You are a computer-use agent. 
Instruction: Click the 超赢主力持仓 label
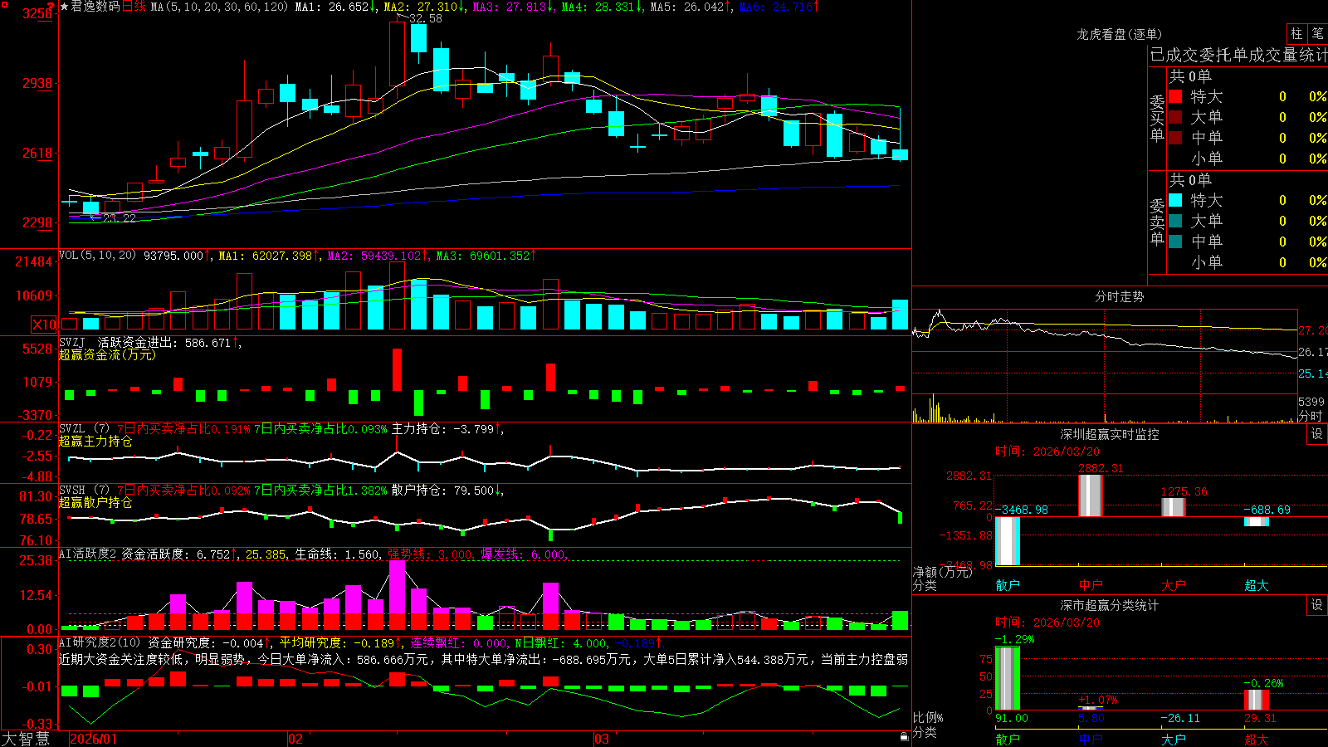pyautogui.click(x=95, y=441)
